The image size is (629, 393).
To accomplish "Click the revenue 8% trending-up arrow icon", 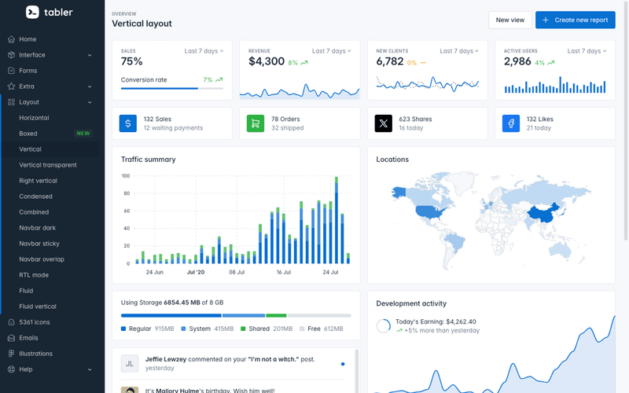I will (x=304, y=63).
